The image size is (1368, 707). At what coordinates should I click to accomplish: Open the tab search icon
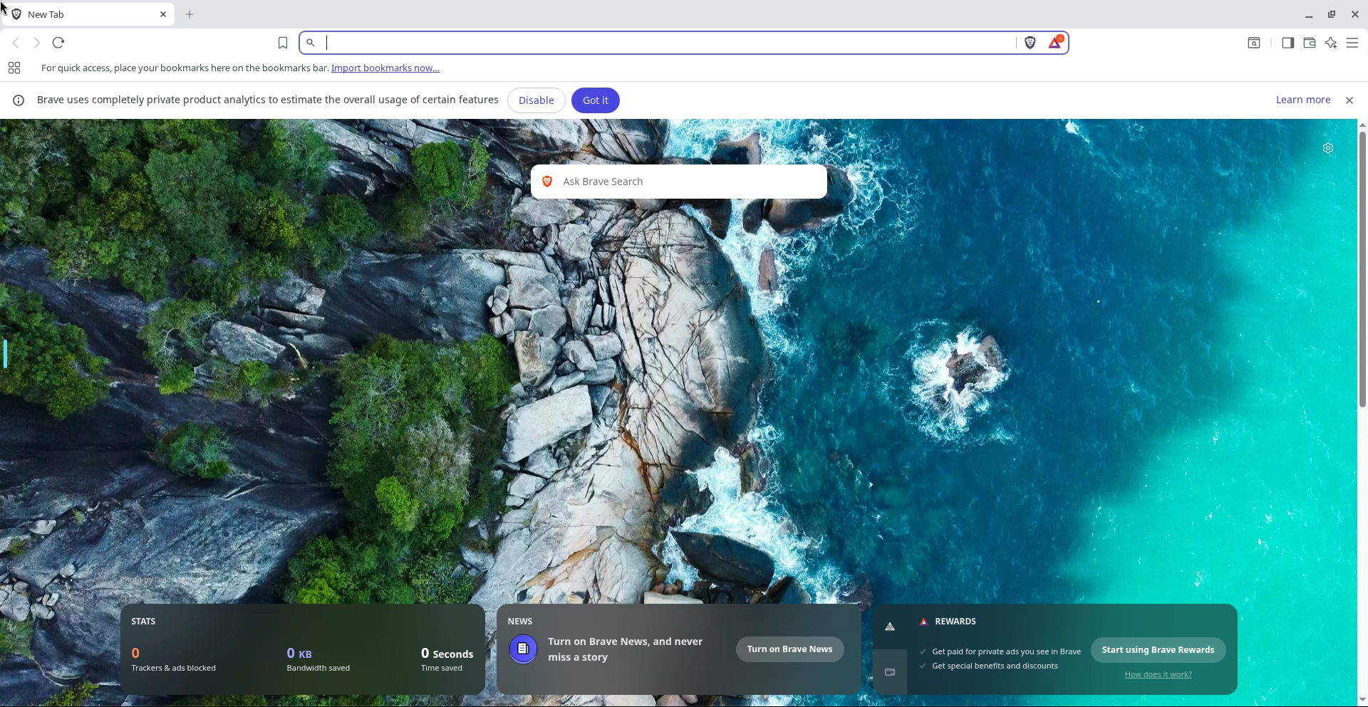tap(1253, 43)
